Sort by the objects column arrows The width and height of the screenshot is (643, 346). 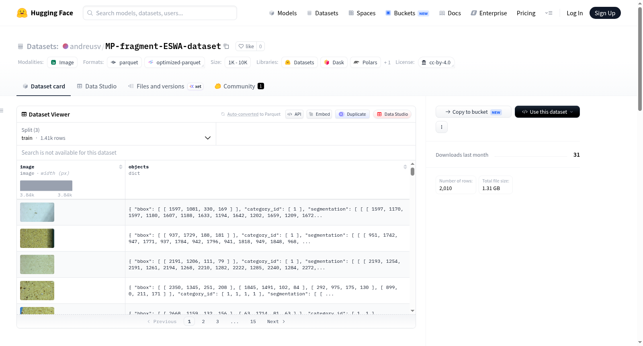coord(405,167)
